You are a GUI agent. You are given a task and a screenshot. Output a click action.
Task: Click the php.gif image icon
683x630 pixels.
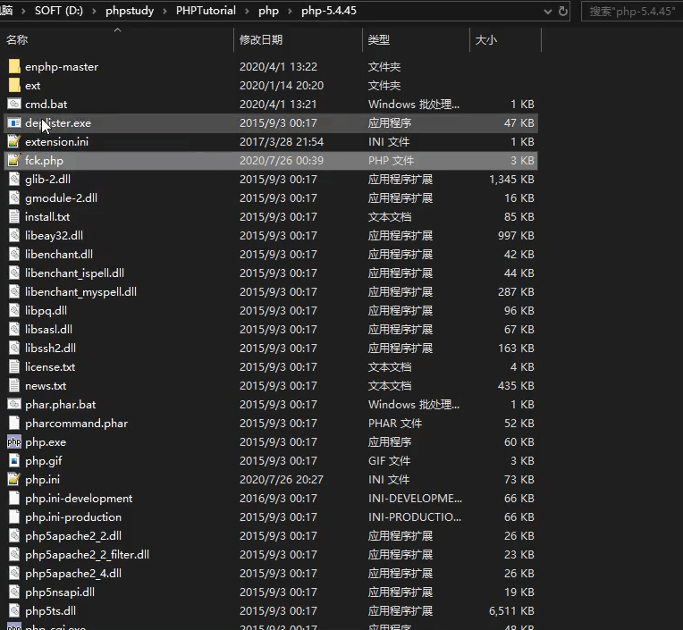click(14, 460)
